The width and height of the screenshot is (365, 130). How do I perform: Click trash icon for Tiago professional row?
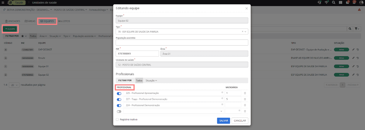tap(245, 99)
